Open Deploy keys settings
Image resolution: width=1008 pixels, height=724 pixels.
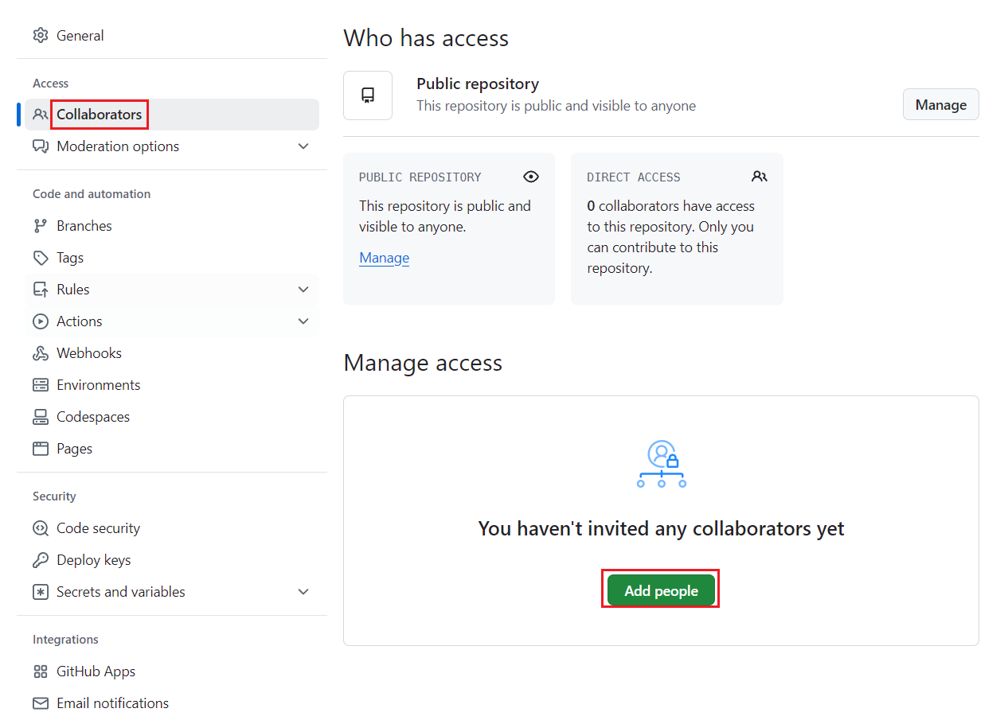(x=172, y=560)
